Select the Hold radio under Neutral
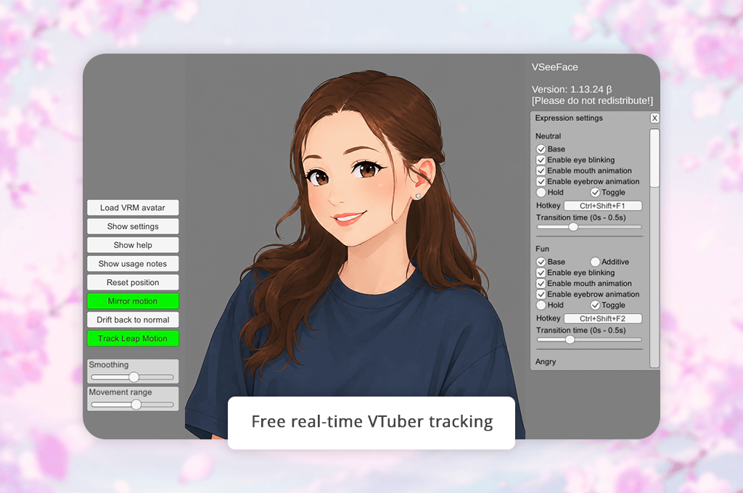This screenshot has width=743, height=493. click(x=541, y=192)
